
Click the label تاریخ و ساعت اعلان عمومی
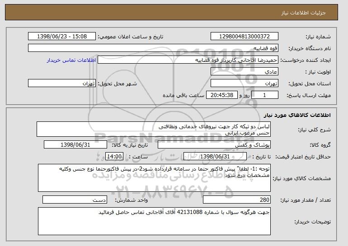click(x=131, y=37)
